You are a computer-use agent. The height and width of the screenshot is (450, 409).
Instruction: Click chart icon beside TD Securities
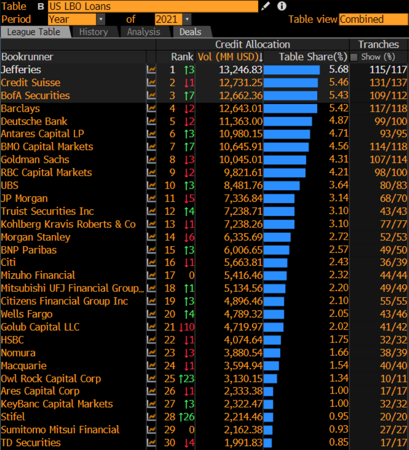[151, 443]
